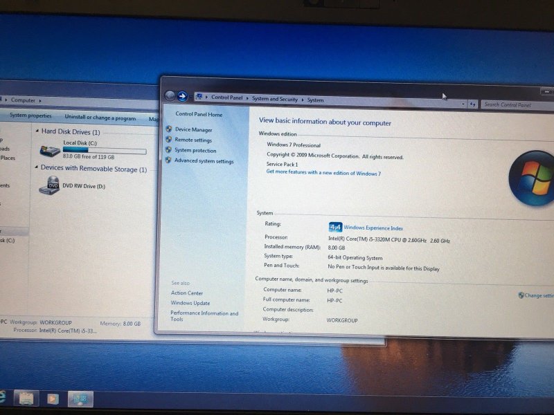554x415 pixels.
Task: Collapse the Hard Disk Drives group
Action: (36, 131)
